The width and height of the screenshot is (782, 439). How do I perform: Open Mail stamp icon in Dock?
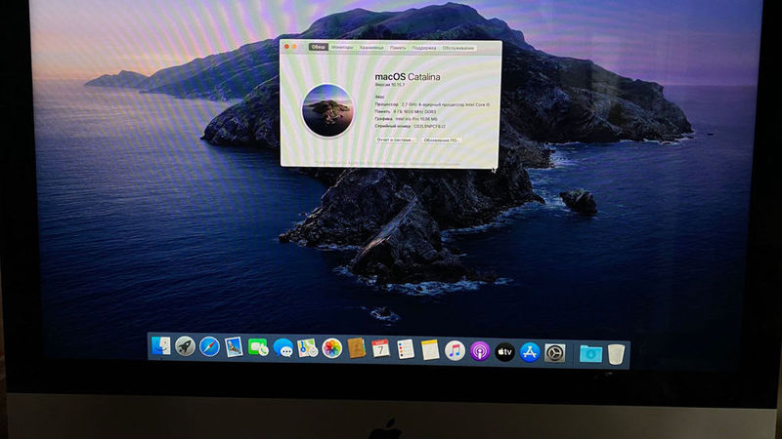click(234, 347)
